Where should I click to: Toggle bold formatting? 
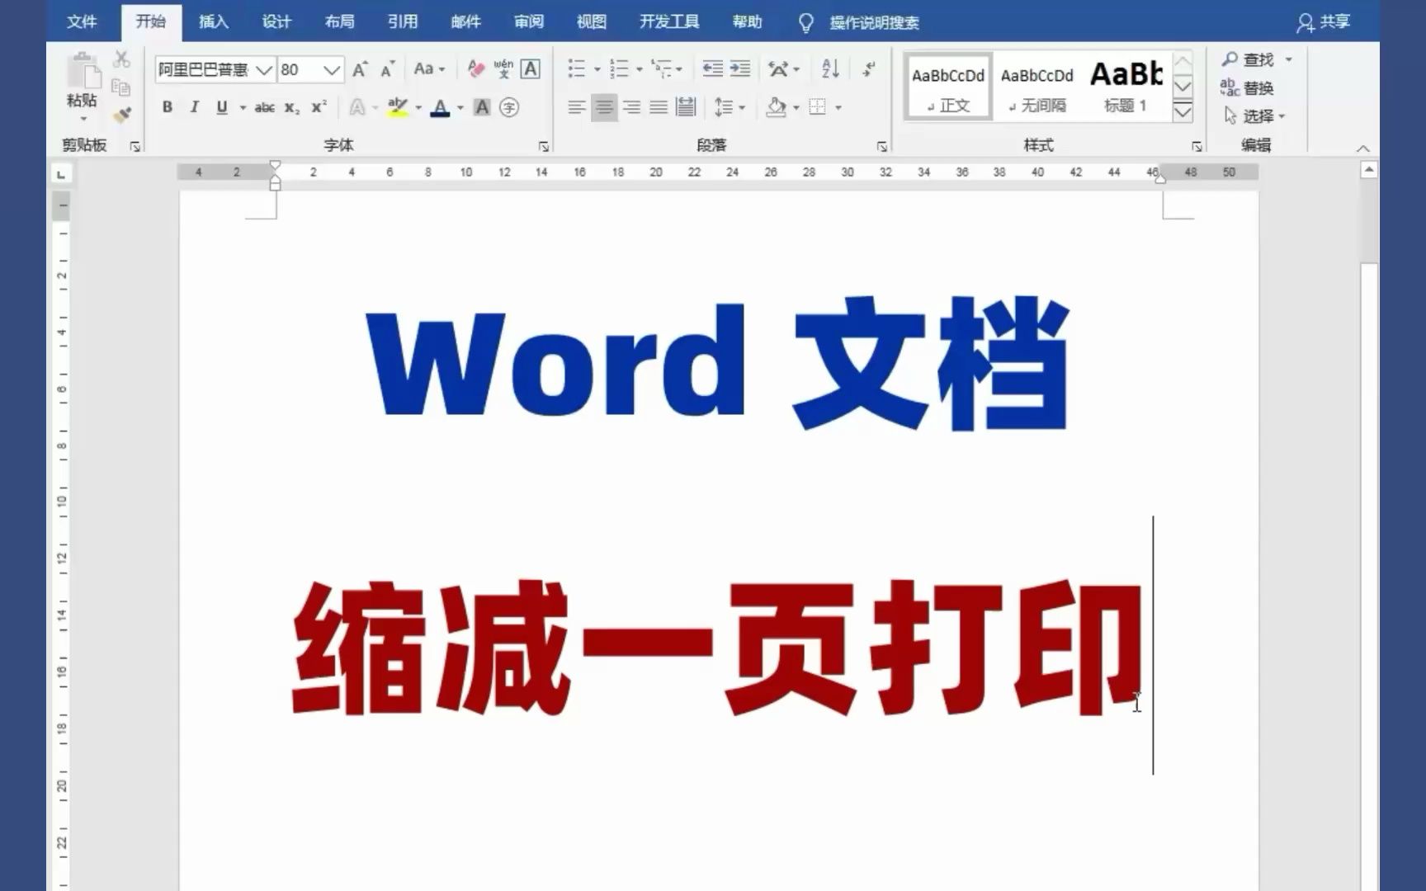[x=168, y=107]
